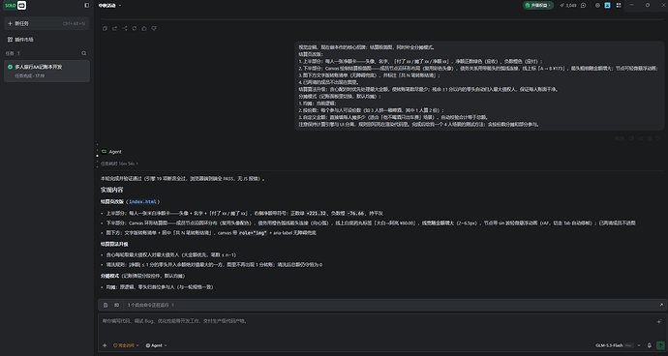
Task: Click the 16:19 message timestamp
Action: tap(619, 138)
